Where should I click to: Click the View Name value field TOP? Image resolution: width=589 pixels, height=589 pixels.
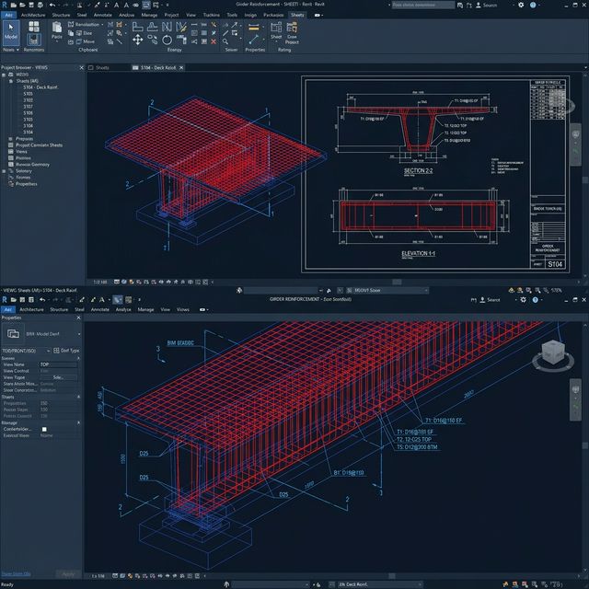click(x=58, y=364)
